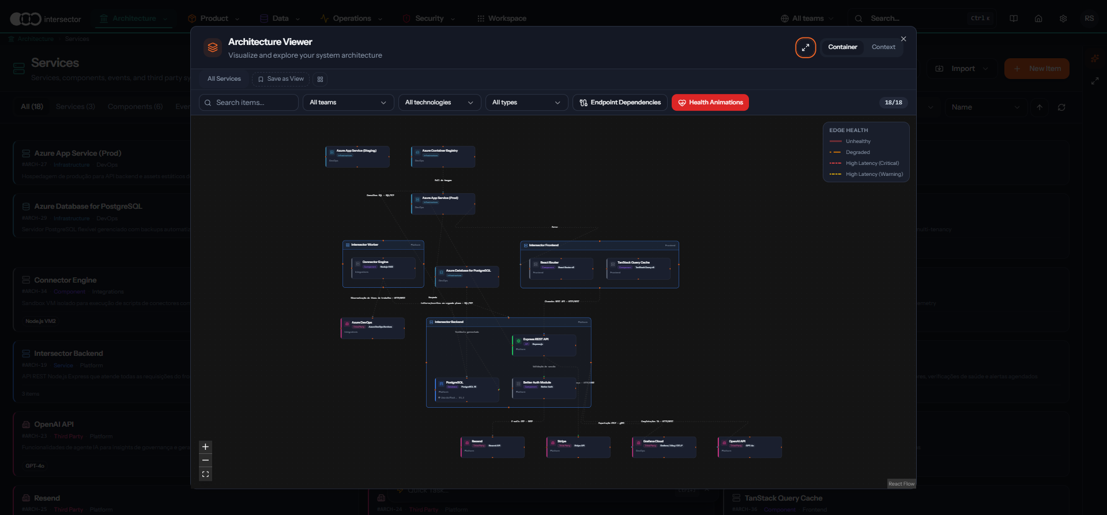
Task: Open the All types dropdown
Action: pos(526,102)
